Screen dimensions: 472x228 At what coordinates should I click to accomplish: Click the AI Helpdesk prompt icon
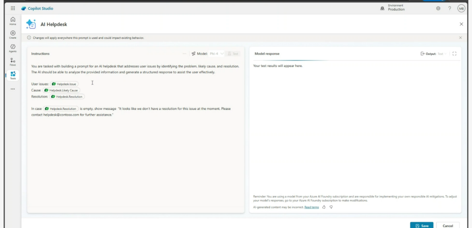(31, 24)
